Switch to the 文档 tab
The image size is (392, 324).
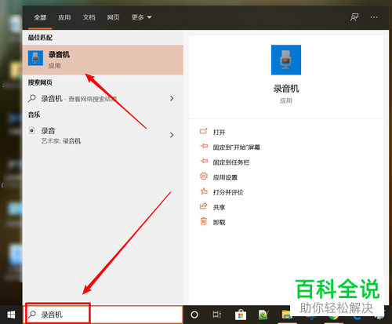click(x=89, y=17)
